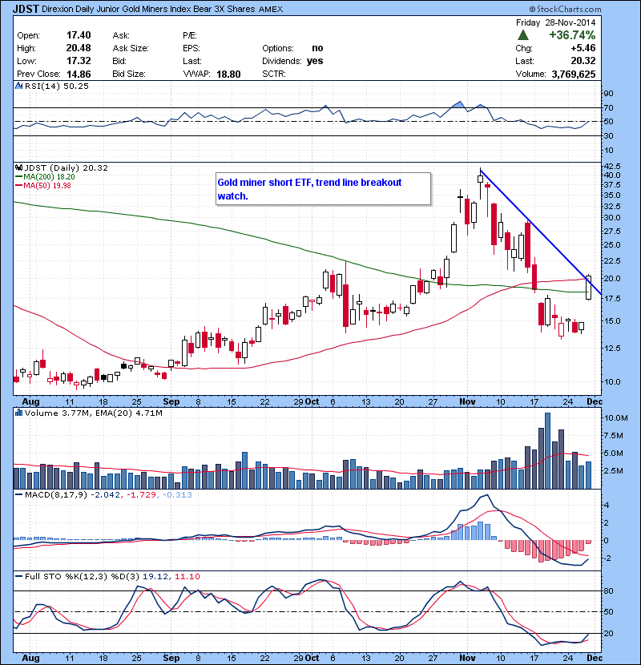Screen dimensions: 641x665
Task: Click the Options no value
Action: pos(317,48)
